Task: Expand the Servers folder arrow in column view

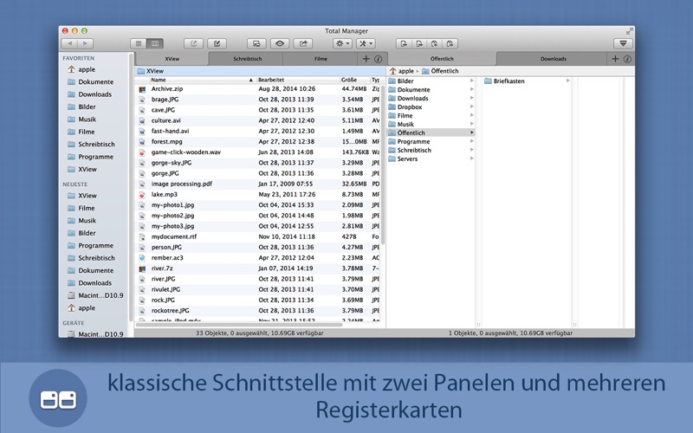Action: (x=471, y=158)
